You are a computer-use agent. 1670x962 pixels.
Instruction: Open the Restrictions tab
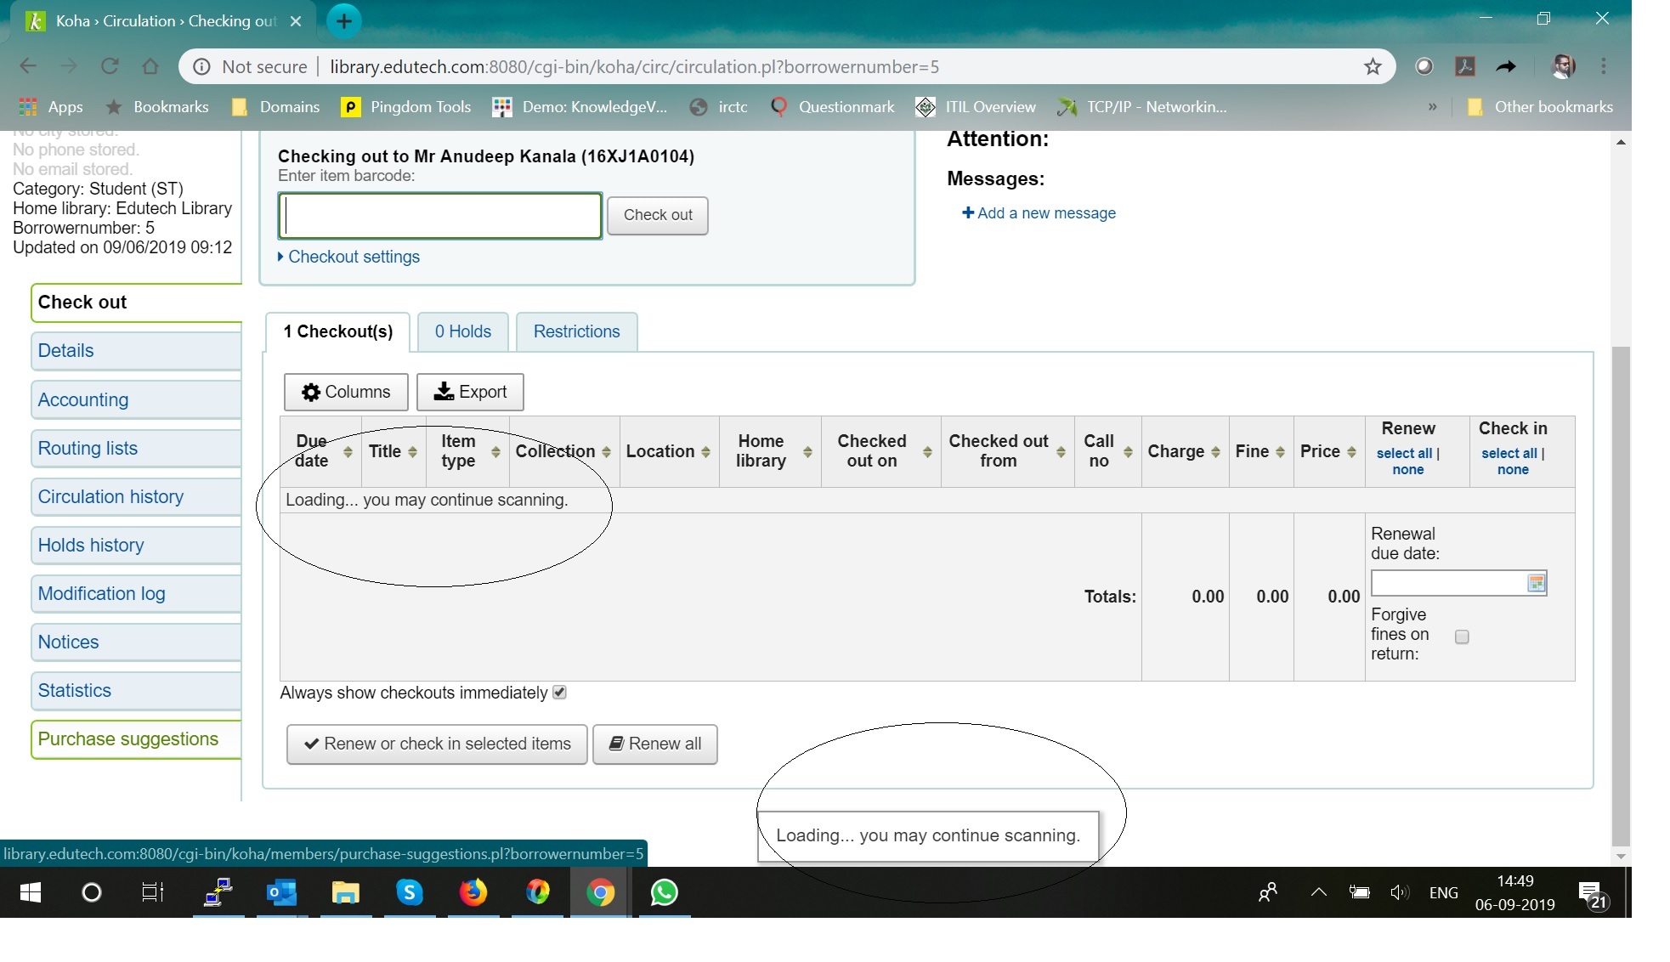pyautogui.click(x=576, y=331)
